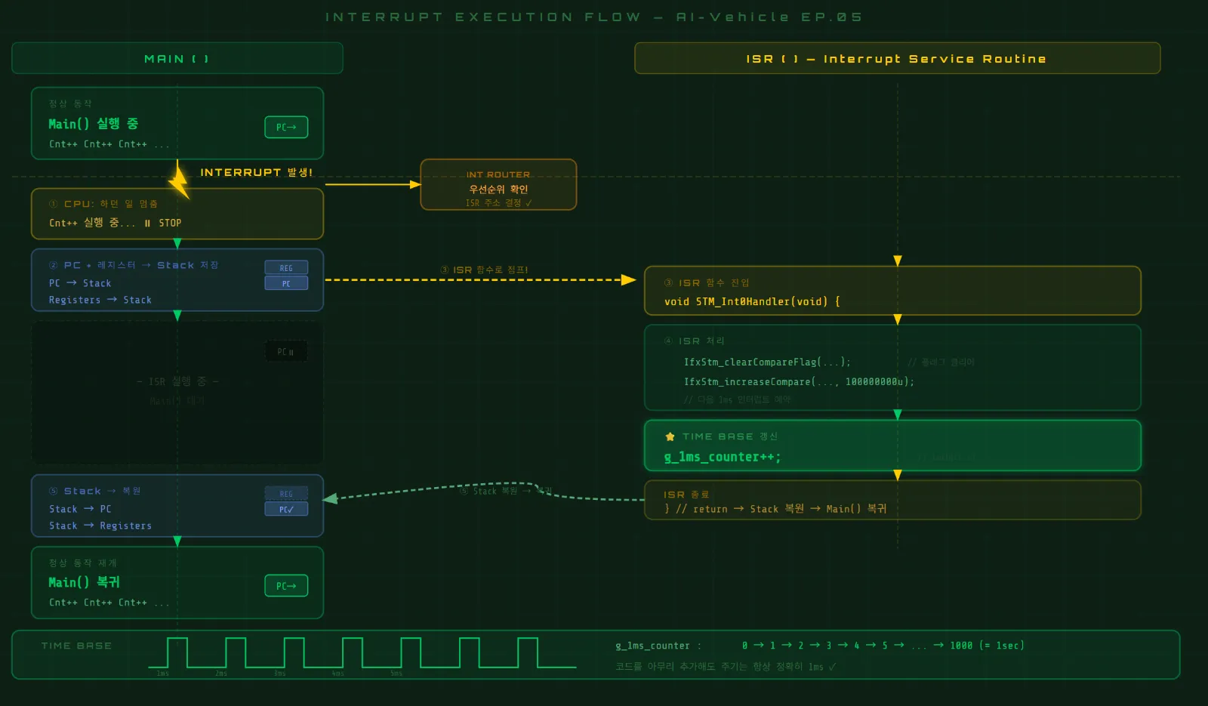Click the dimmed PC pause badge
Screen dimensions: 1208x706
pyautogui.click(x=286, y=352)
